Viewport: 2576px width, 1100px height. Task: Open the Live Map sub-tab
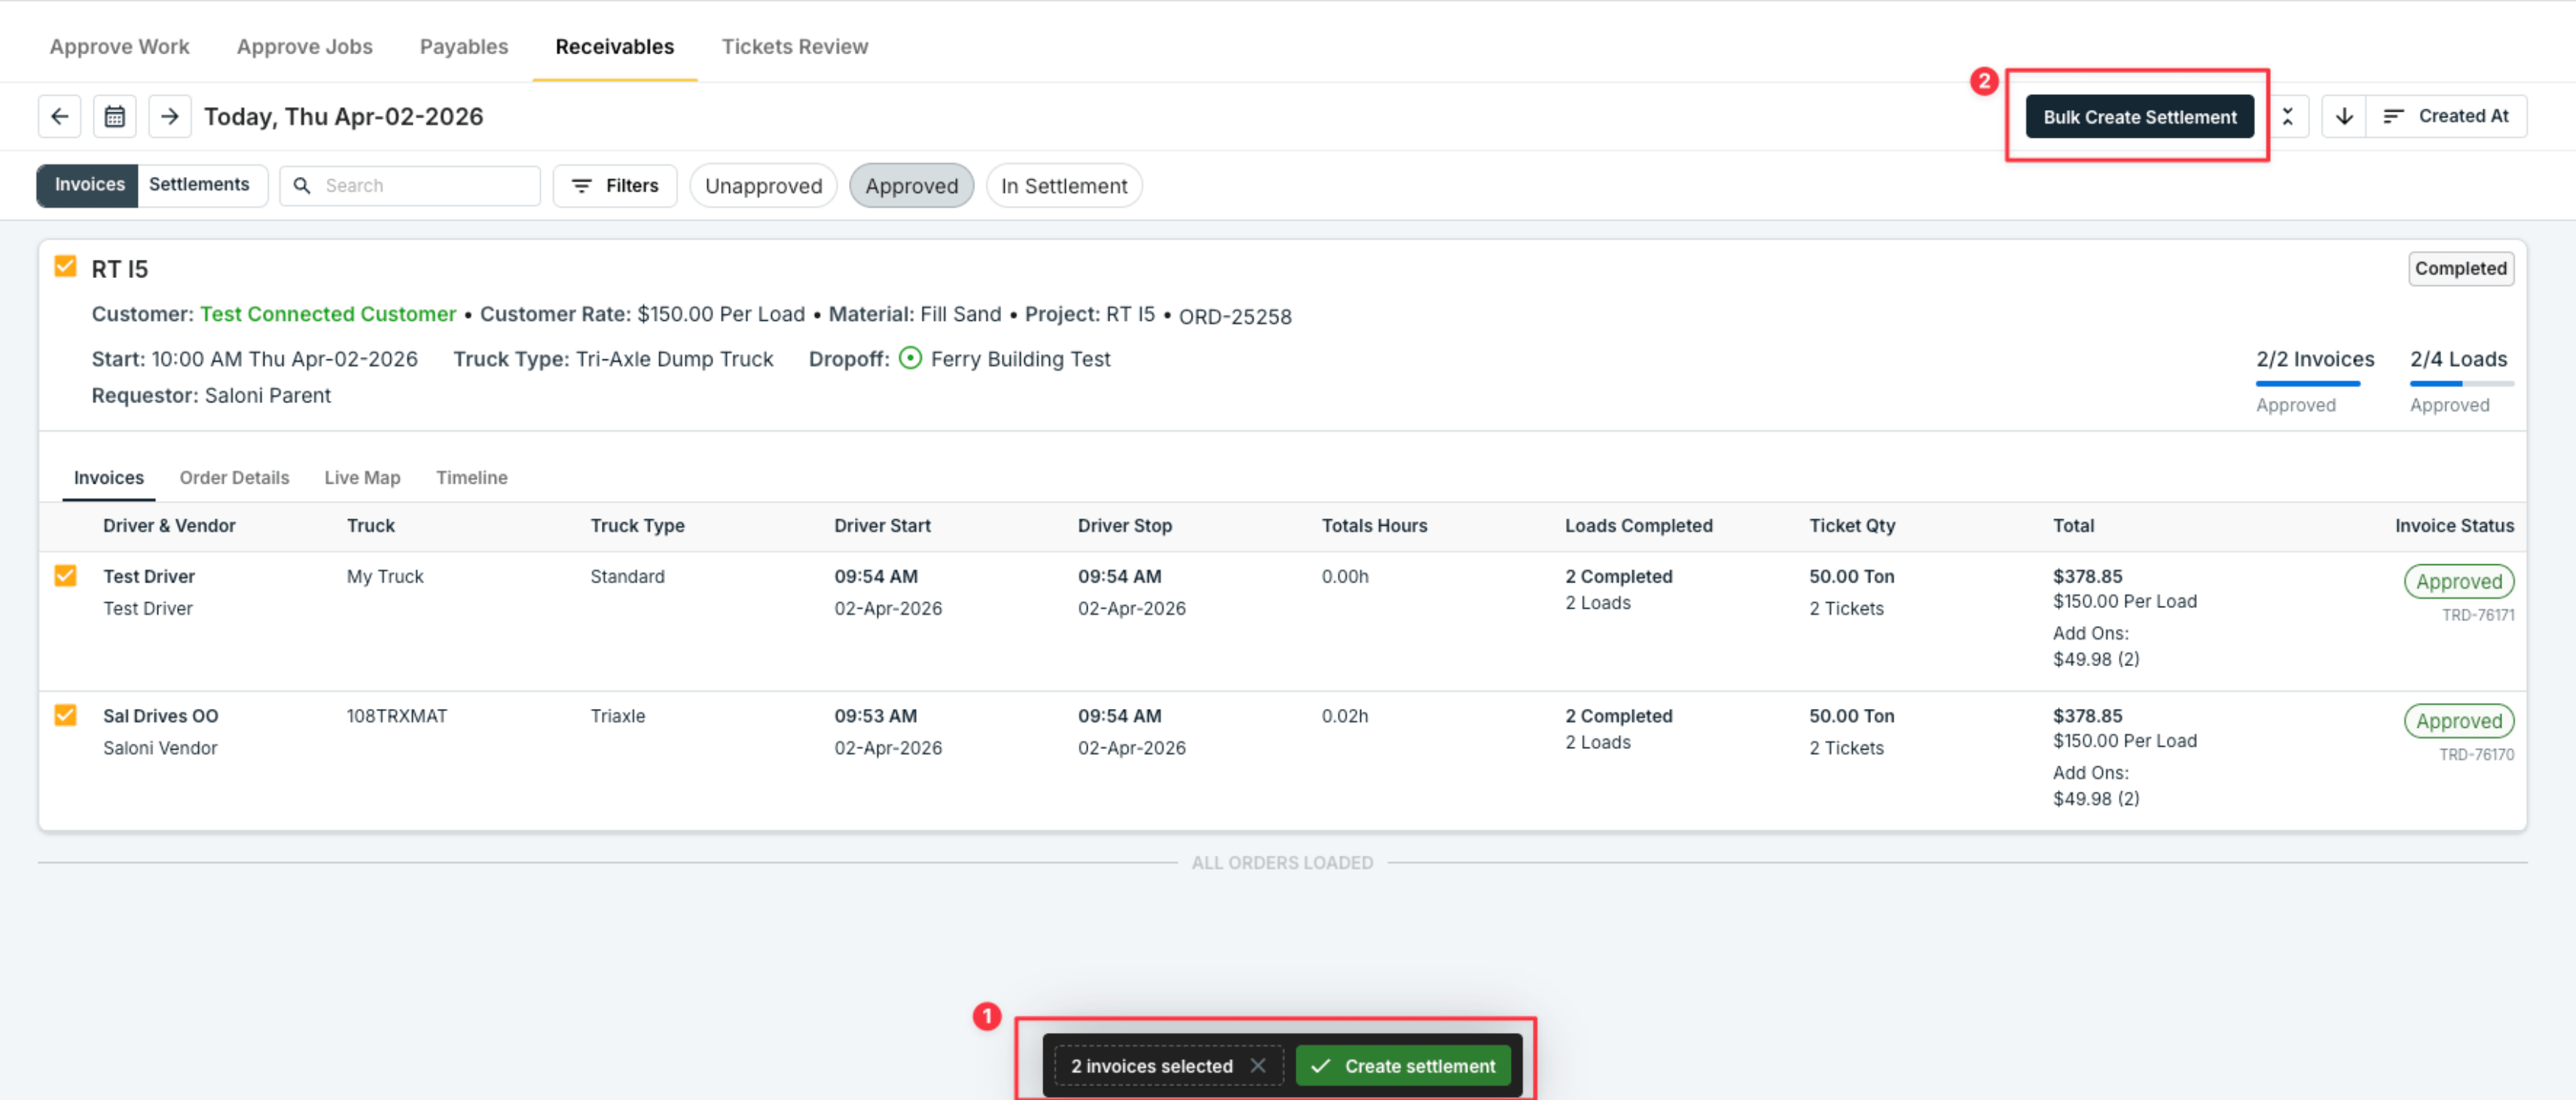tap(362, 477)
